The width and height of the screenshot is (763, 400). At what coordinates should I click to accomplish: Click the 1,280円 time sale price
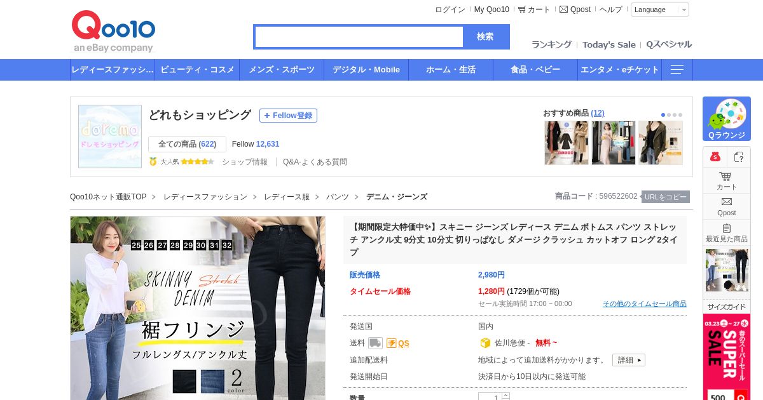point(491,291)
